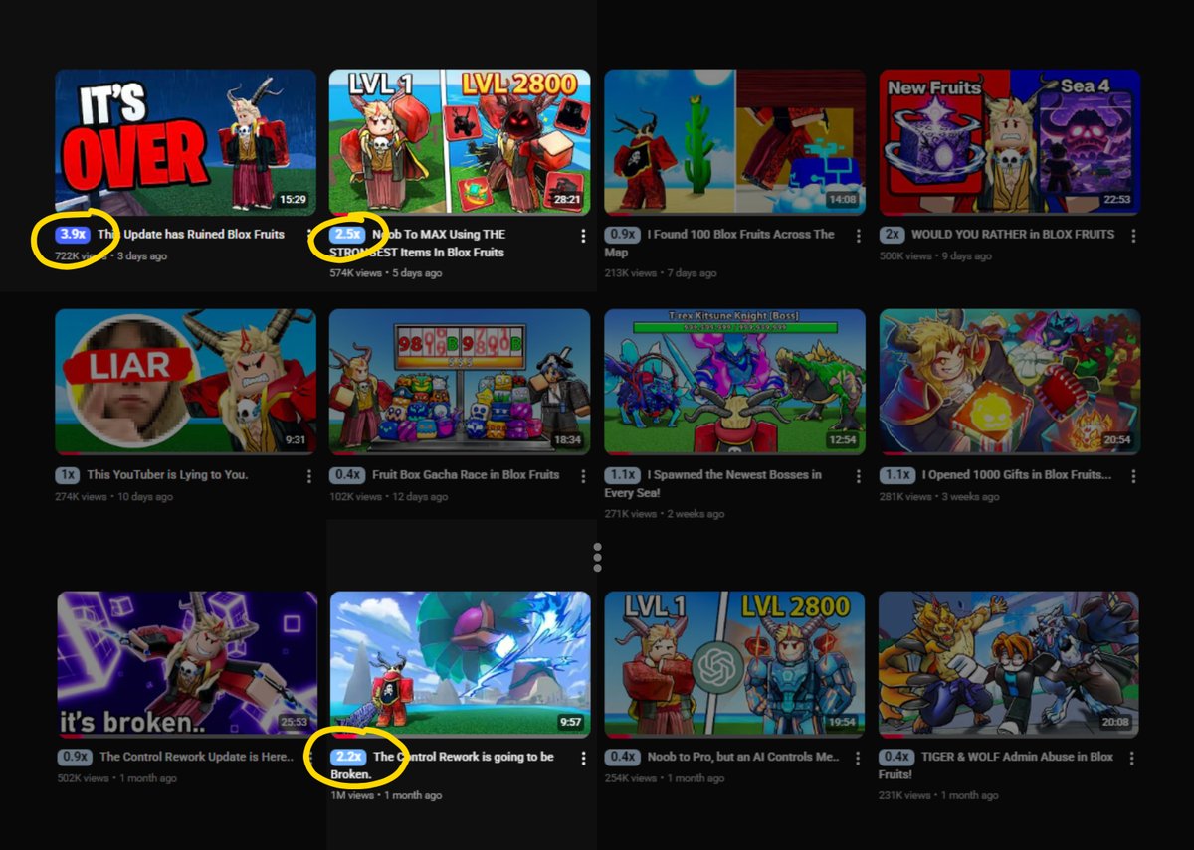
Task: Open the 19:54 ChatGPT logo thumbnail
Action: (734, 664)
